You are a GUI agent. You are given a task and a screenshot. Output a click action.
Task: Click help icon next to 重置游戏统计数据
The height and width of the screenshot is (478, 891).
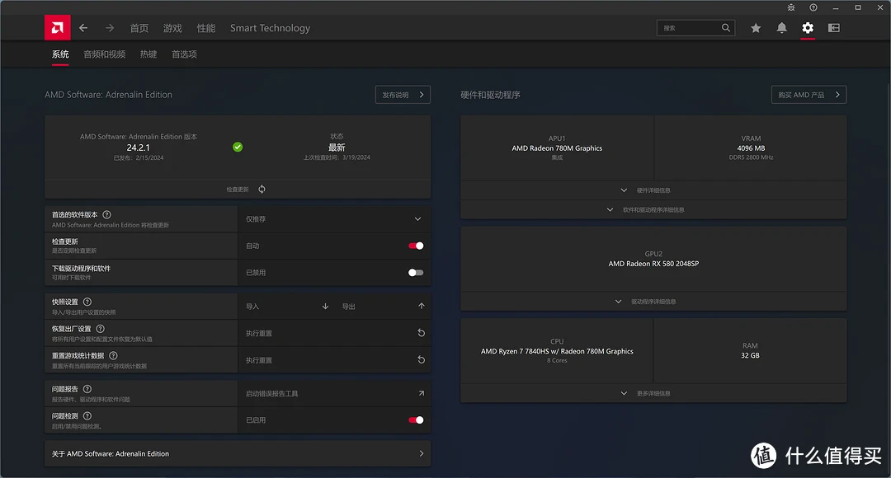pos(113,355)
